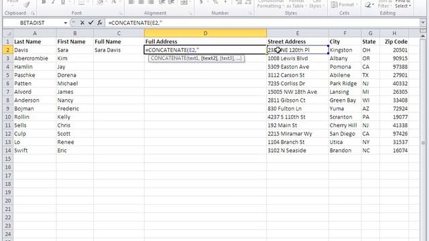The height and width of the screenshot is (241, 429).
Task: Toggle bold formatting
Action: tap(44, 2)
